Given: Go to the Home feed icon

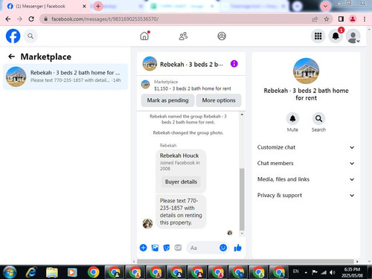Looking at the screenshot, I should click(x=144, y=36).
